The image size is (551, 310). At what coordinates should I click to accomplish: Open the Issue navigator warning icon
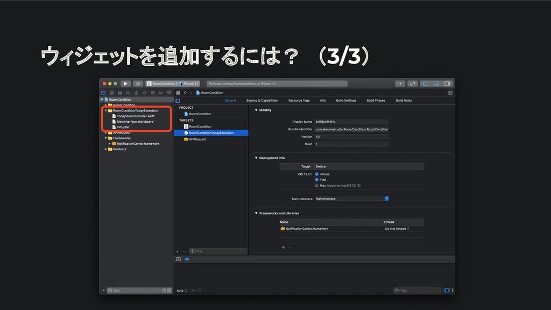pyautogui.click(x=136, y=93)
